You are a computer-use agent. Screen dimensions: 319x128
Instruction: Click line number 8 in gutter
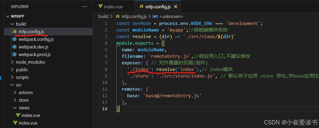[x=106, y=69]
